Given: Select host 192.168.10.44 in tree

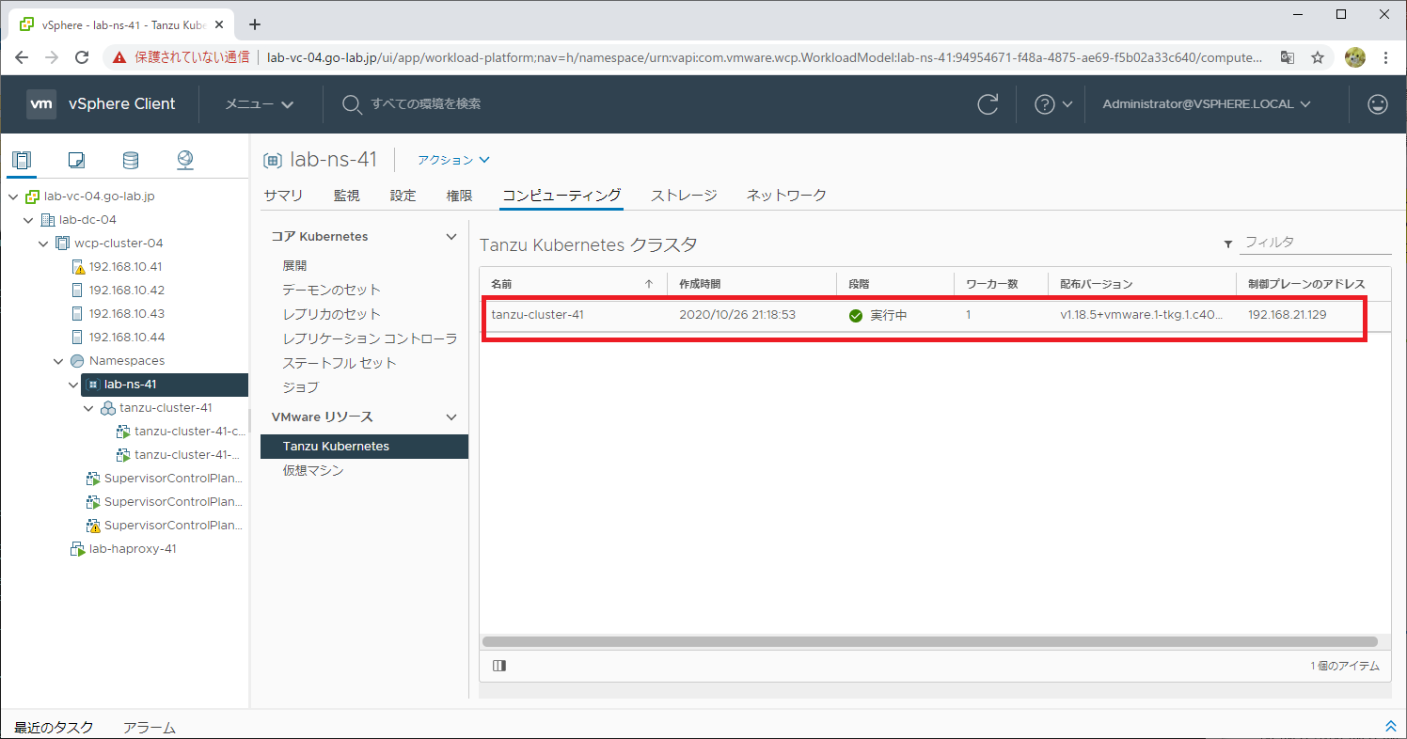Looking at the screenshot, I should point(126,338).
